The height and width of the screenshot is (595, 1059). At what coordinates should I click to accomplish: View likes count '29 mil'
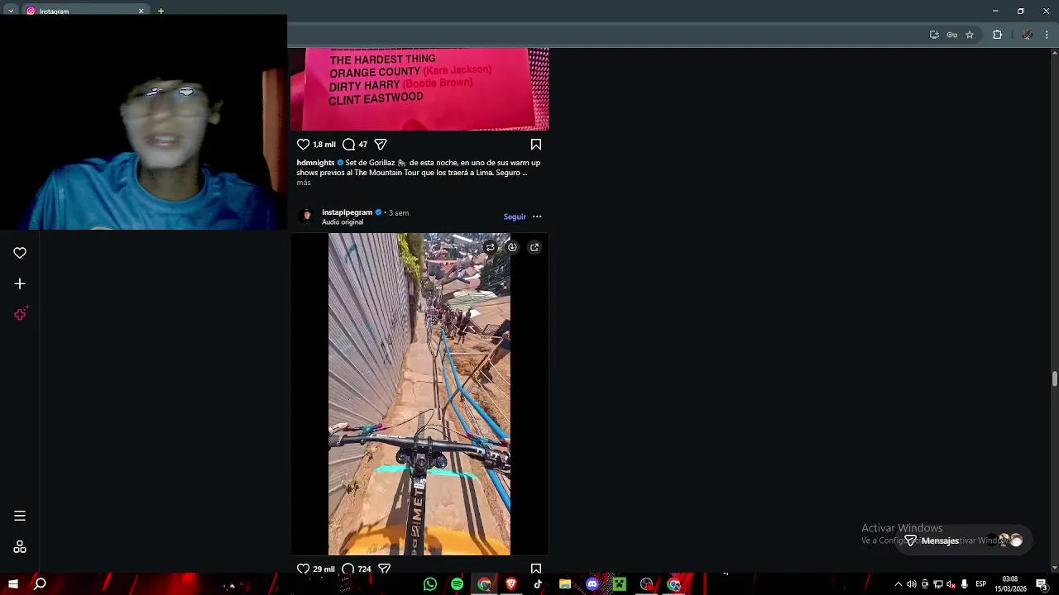(323, 569)
